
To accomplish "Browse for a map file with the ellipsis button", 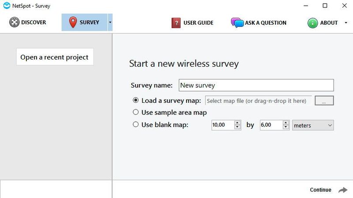I will (x=324, y=101).
